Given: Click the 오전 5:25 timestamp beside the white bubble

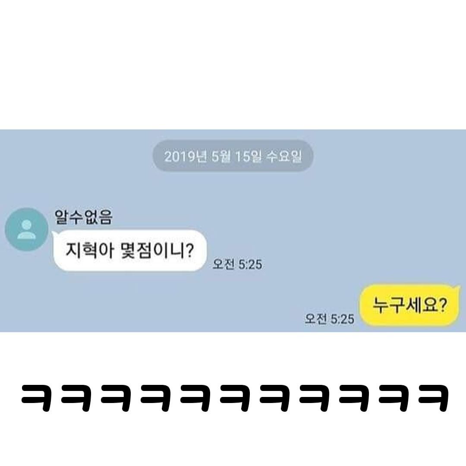Looking at the screenshot, I should (x=237, y=264).
